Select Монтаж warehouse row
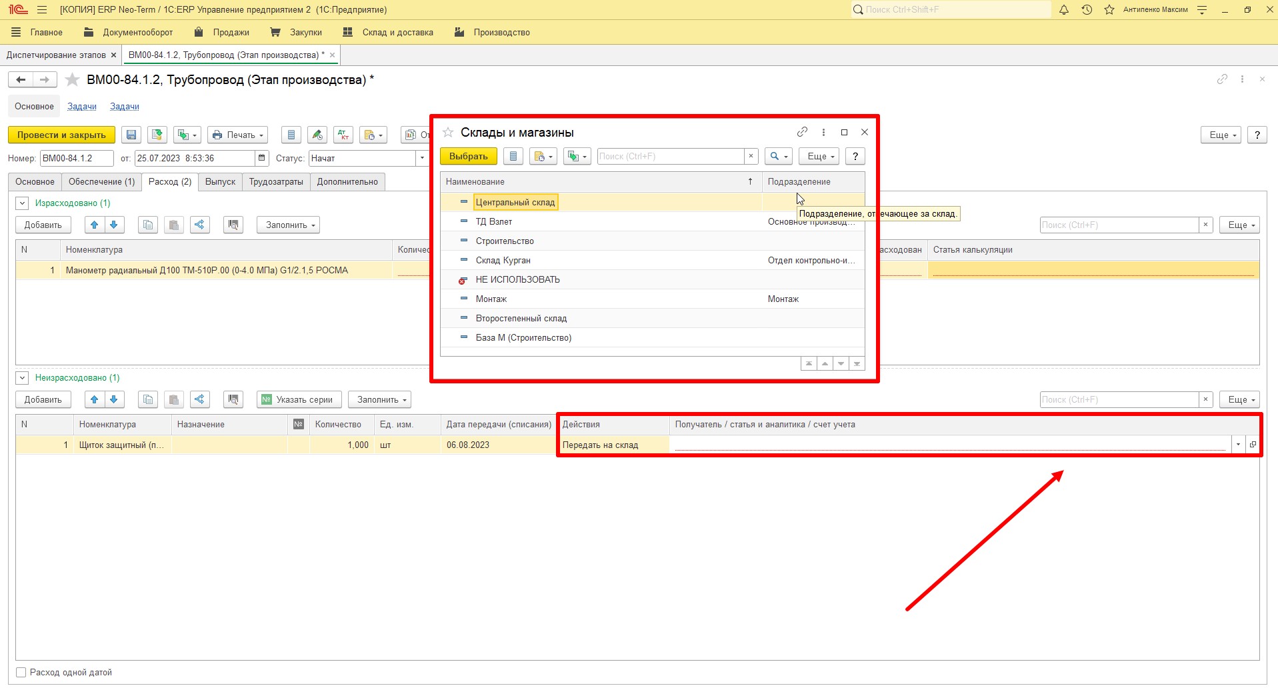This screenshot has width=1278, height=692. pyautogui.click(x=652, y=299)
